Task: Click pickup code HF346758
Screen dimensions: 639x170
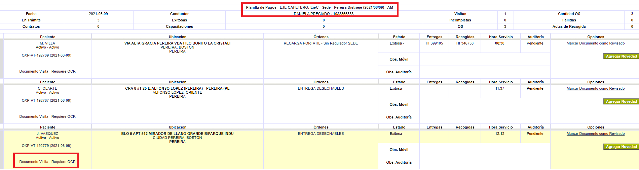Action: 465,44
